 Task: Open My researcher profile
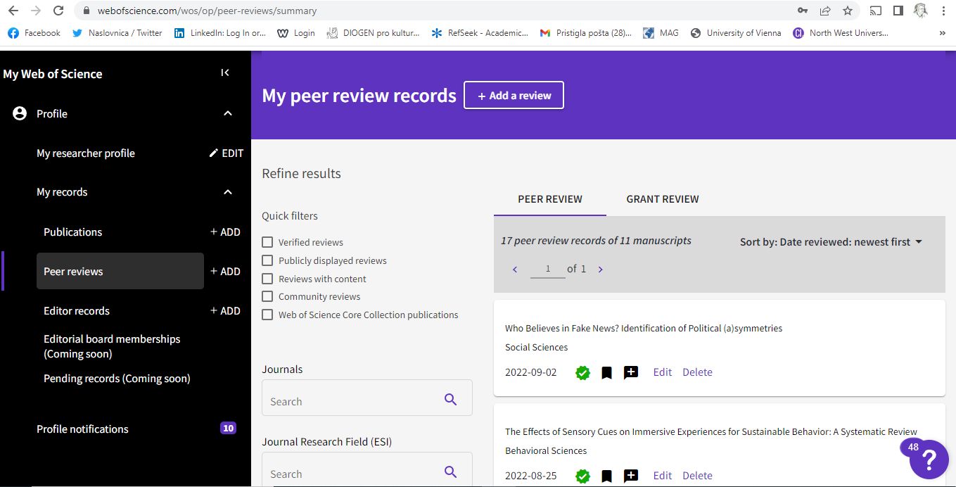point(86,153)
